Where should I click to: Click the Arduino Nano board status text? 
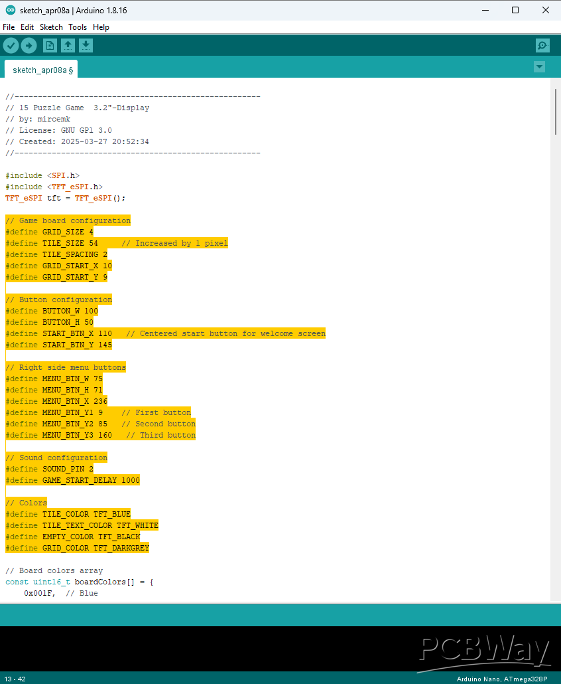pos(505,679)
